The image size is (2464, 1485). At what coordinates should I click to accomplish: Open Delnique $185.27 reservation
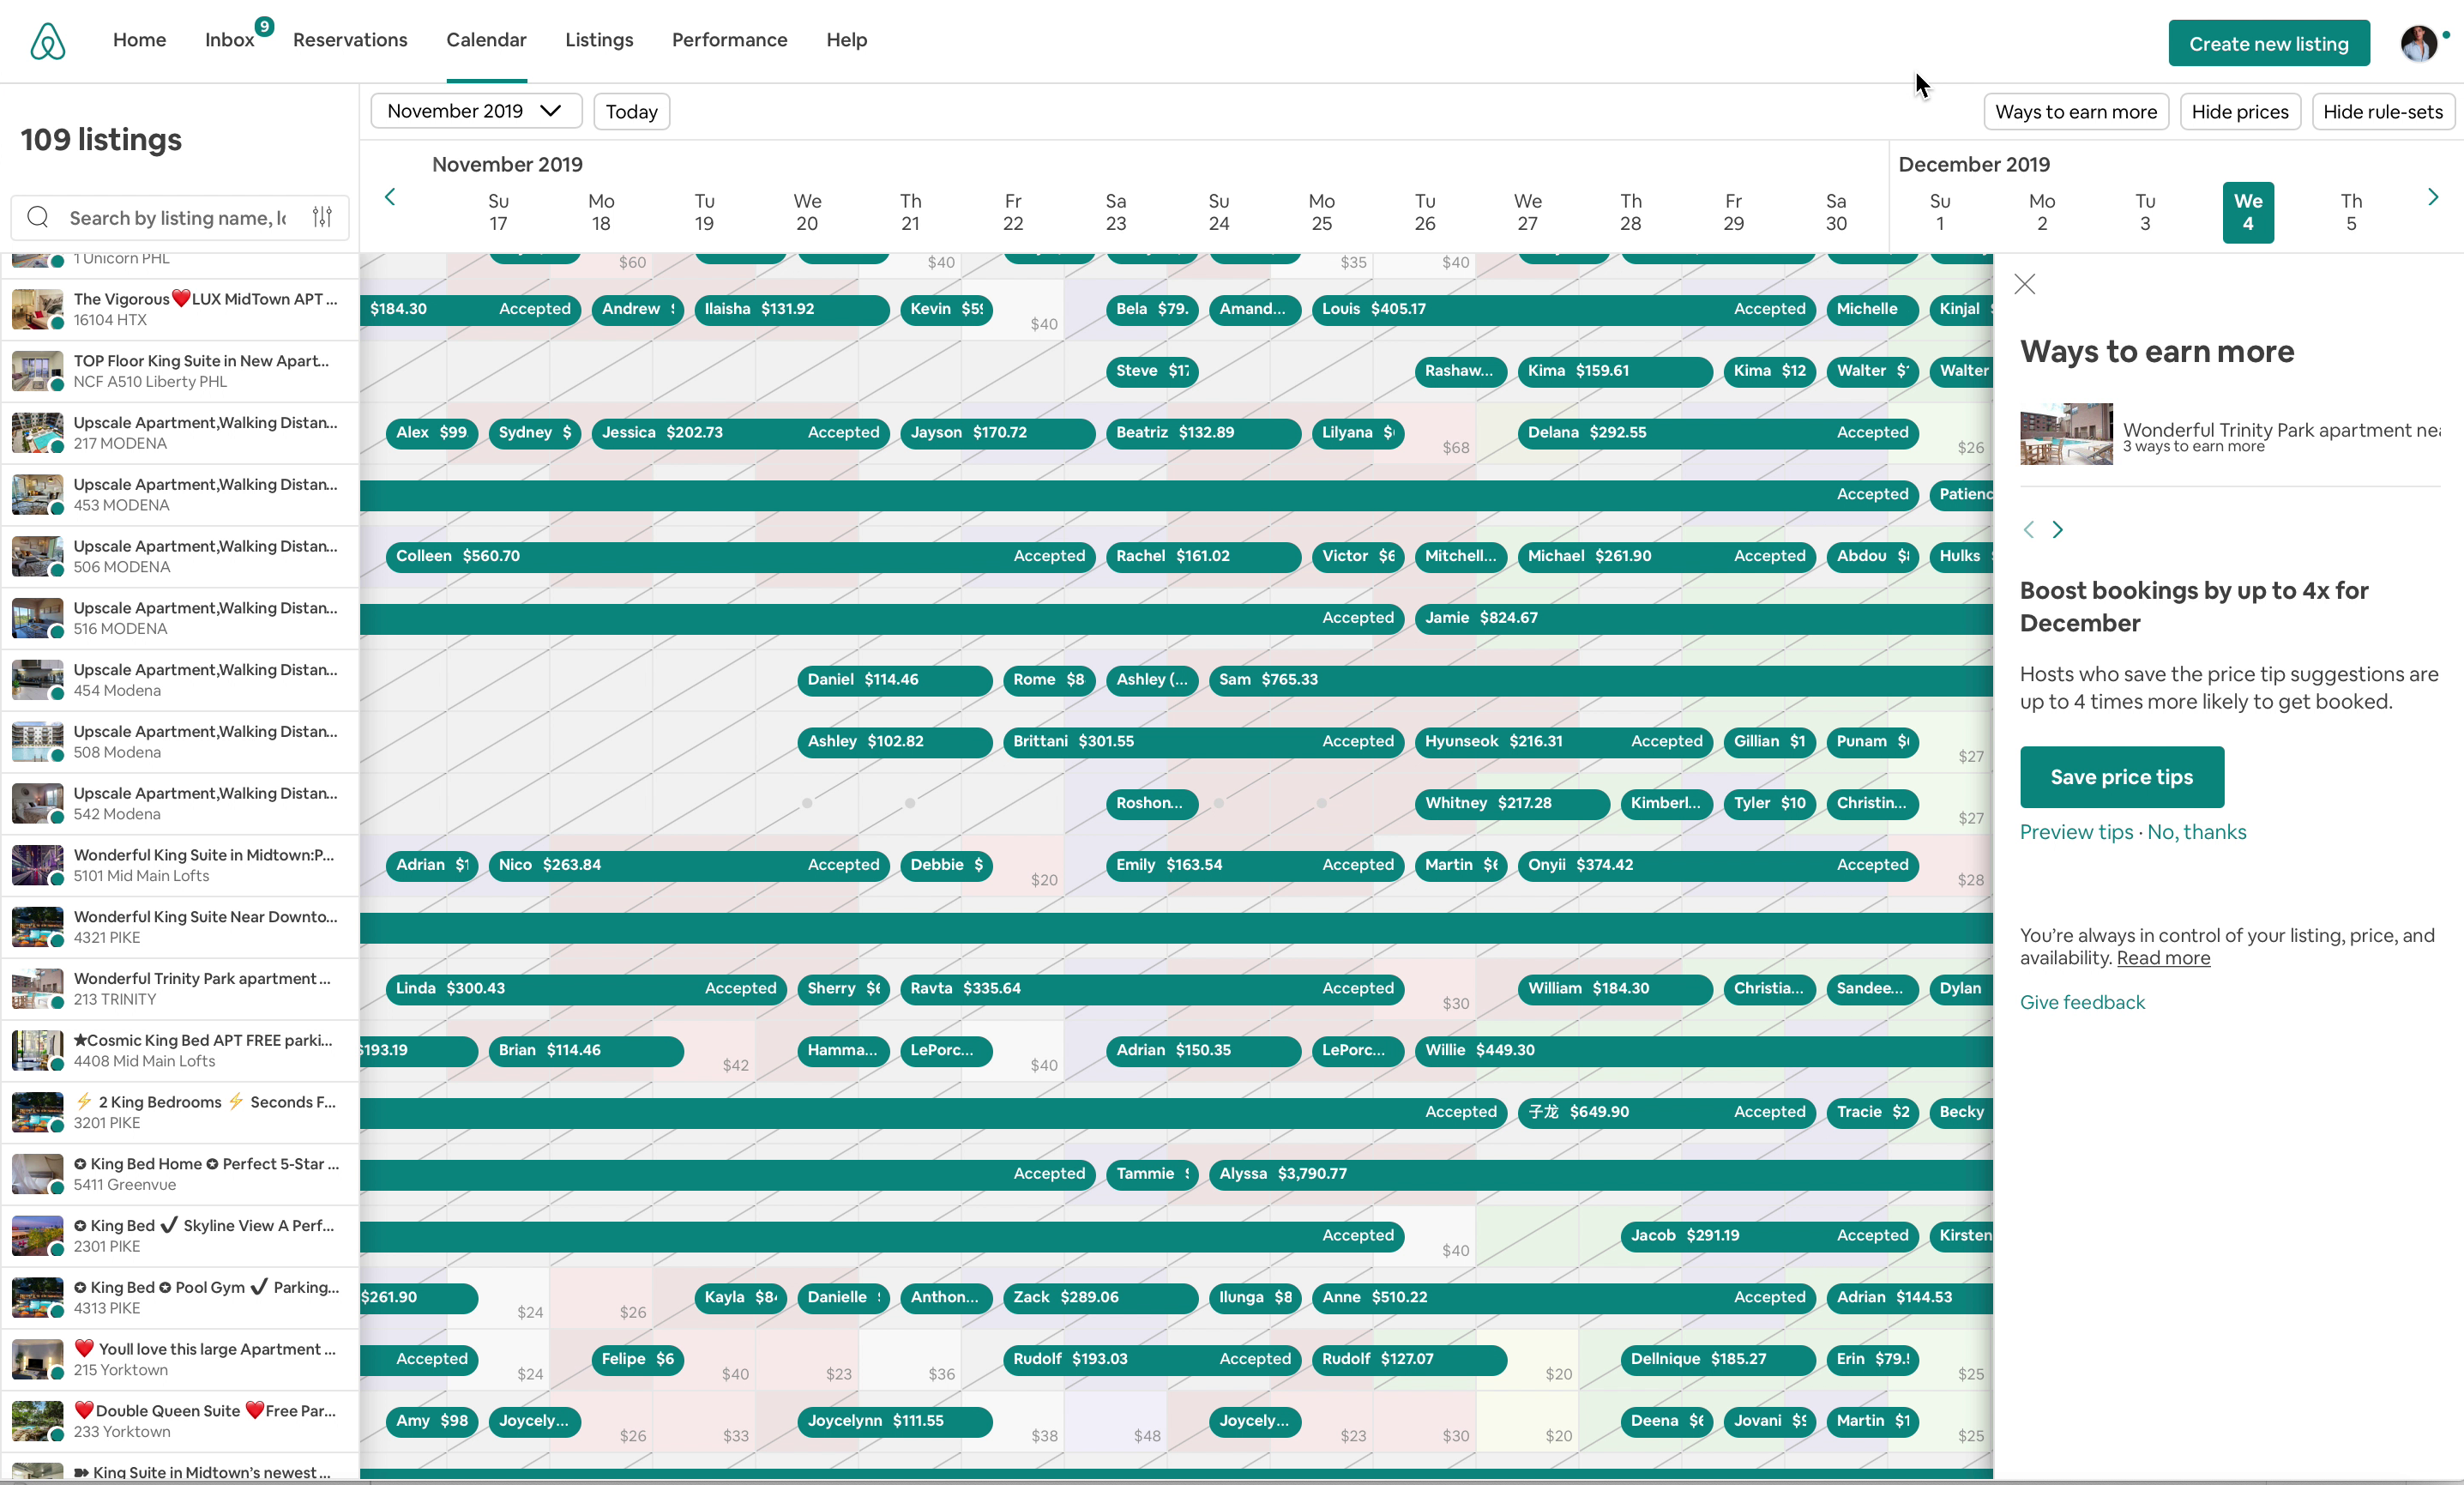1718,1359
